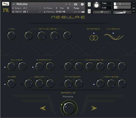Image resolution: width=136 pixels, height=118 pixels.
Task: Click the third Delay knob
Action: [x=50, y=84]
